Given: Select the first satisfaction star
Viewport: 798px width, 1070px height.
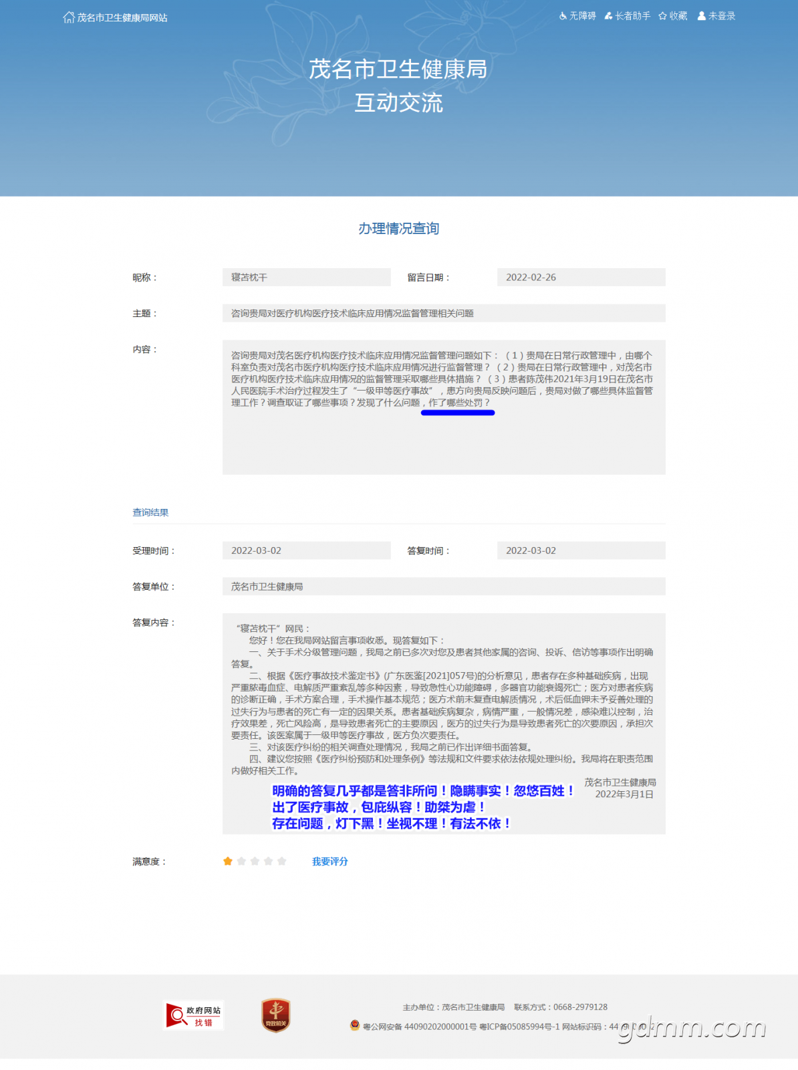Looking at the screenshot, I should (x=228, y=861).
